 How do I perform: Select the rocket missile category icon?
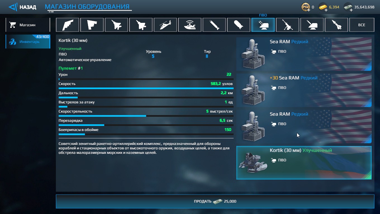[336, 25]
